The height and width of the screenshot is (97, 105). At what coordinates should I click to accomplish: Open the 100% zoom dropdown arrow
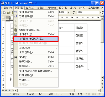pos(68,12)
